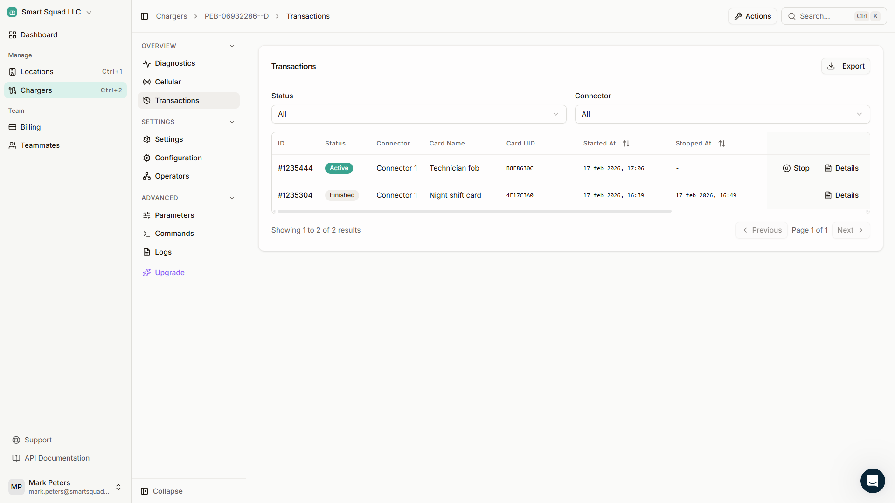Toggle the sidebar collapse icon in breadcrumb
Screen dimensions: 895x503
pyautogui.click(x=144, y=16)
